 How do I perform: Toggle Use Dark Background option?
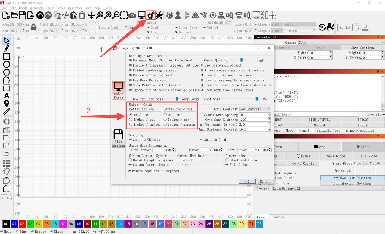[x=131, y=80]
